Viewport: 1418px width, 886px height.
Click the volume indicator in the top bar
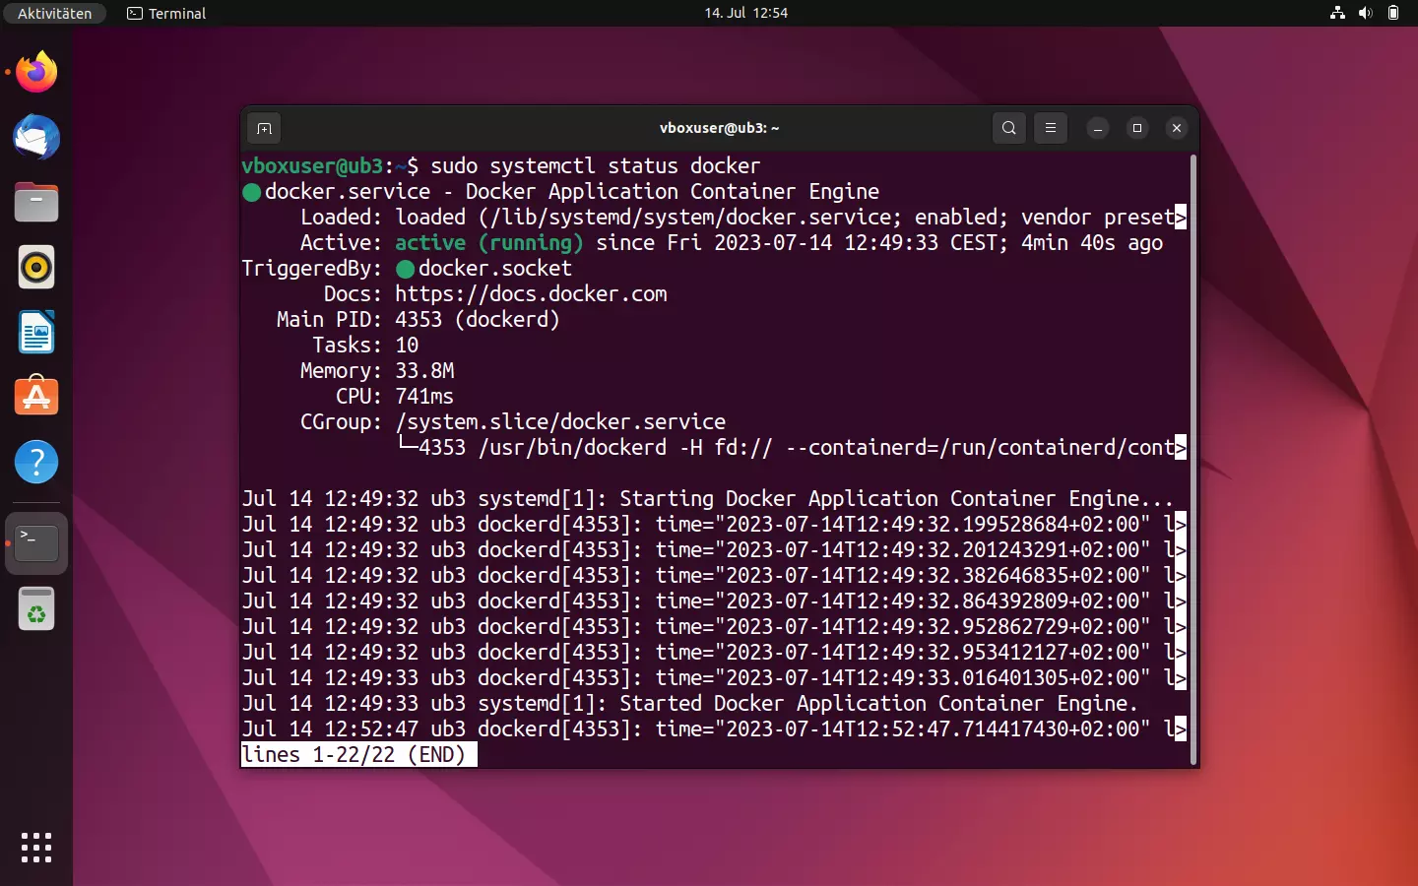(1365, 13)
